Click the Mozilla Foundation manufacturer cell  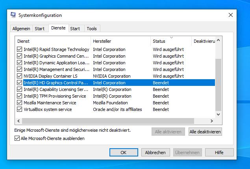point(110,103)
